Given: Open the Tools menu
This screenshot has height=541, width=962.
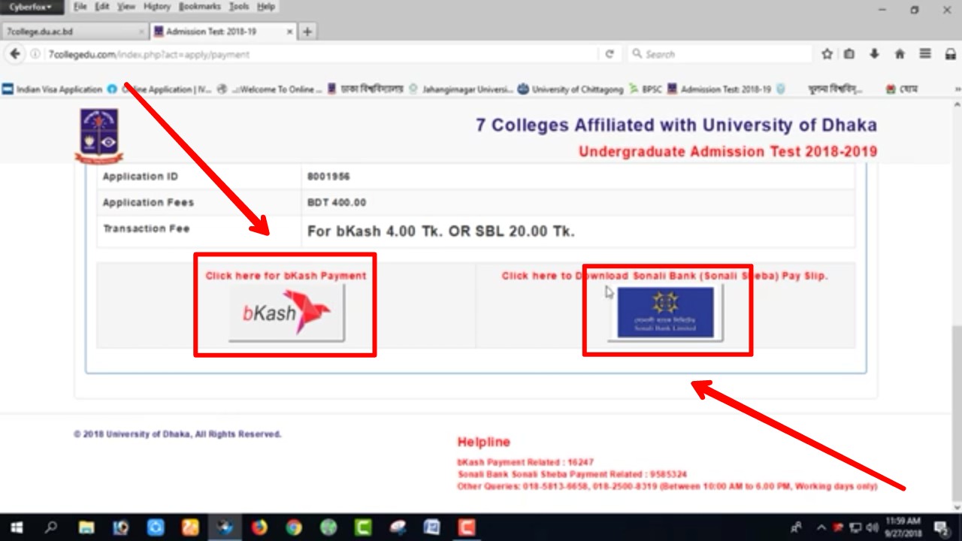Looking at the screenshot, I should click(x=239, y=6).
